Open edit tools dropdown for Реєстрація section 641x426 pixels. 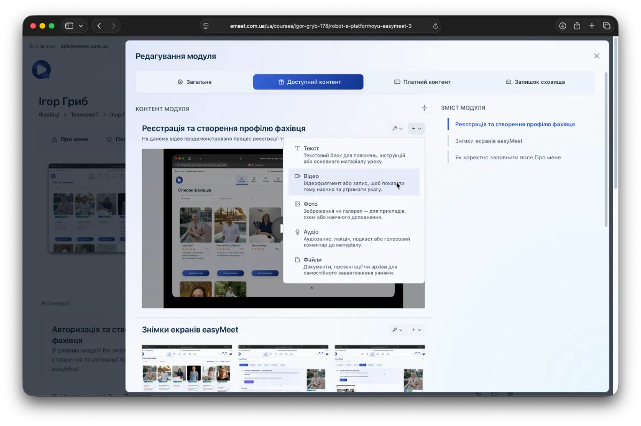click(x=397, y=128)
